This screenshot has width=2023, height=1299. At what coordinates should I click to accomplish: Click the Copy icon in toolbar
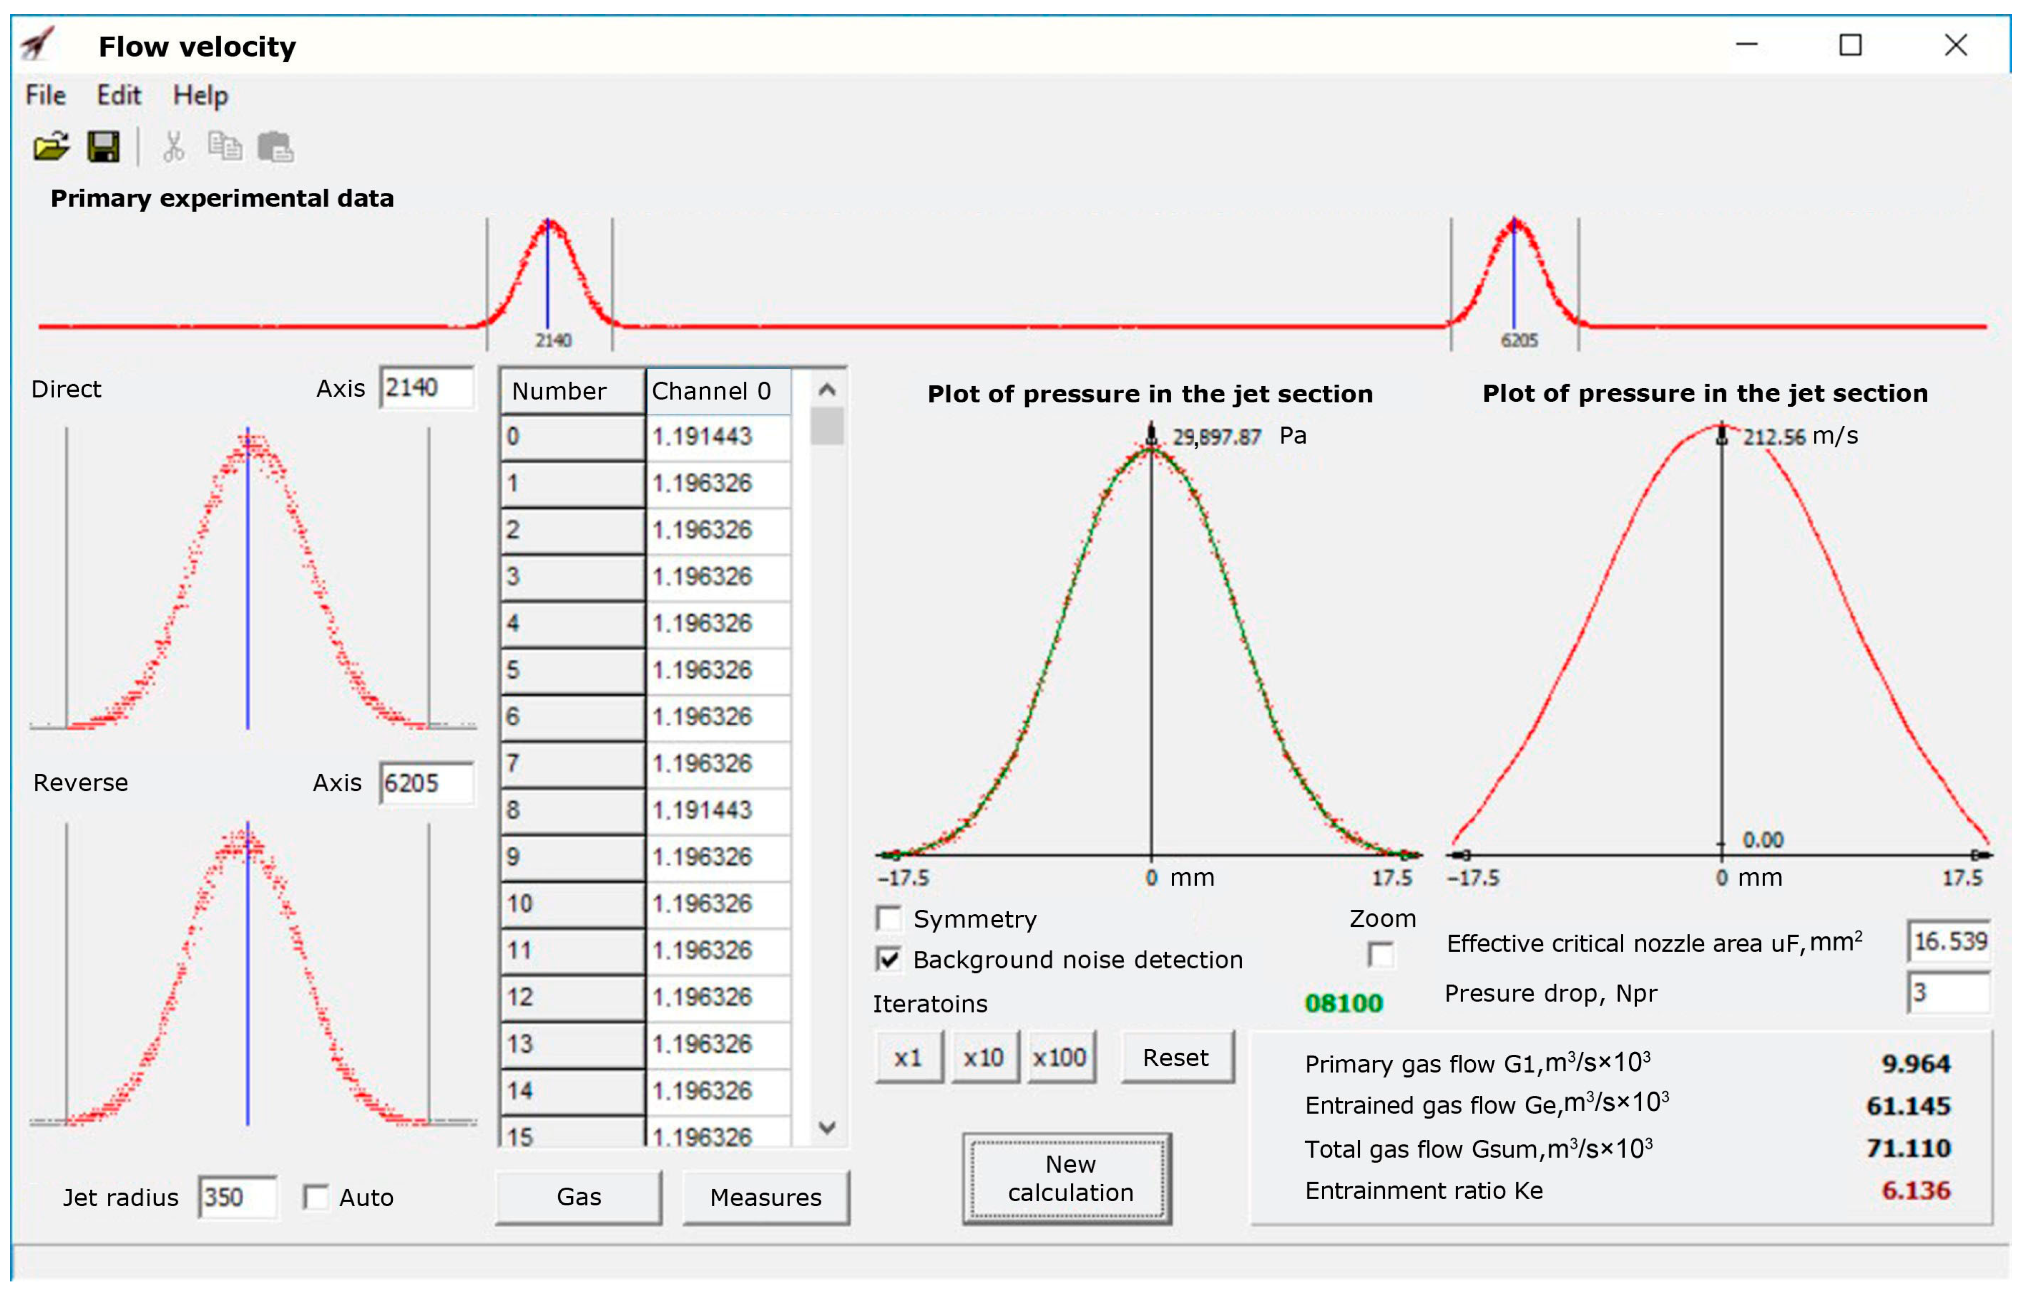[224, 147]
